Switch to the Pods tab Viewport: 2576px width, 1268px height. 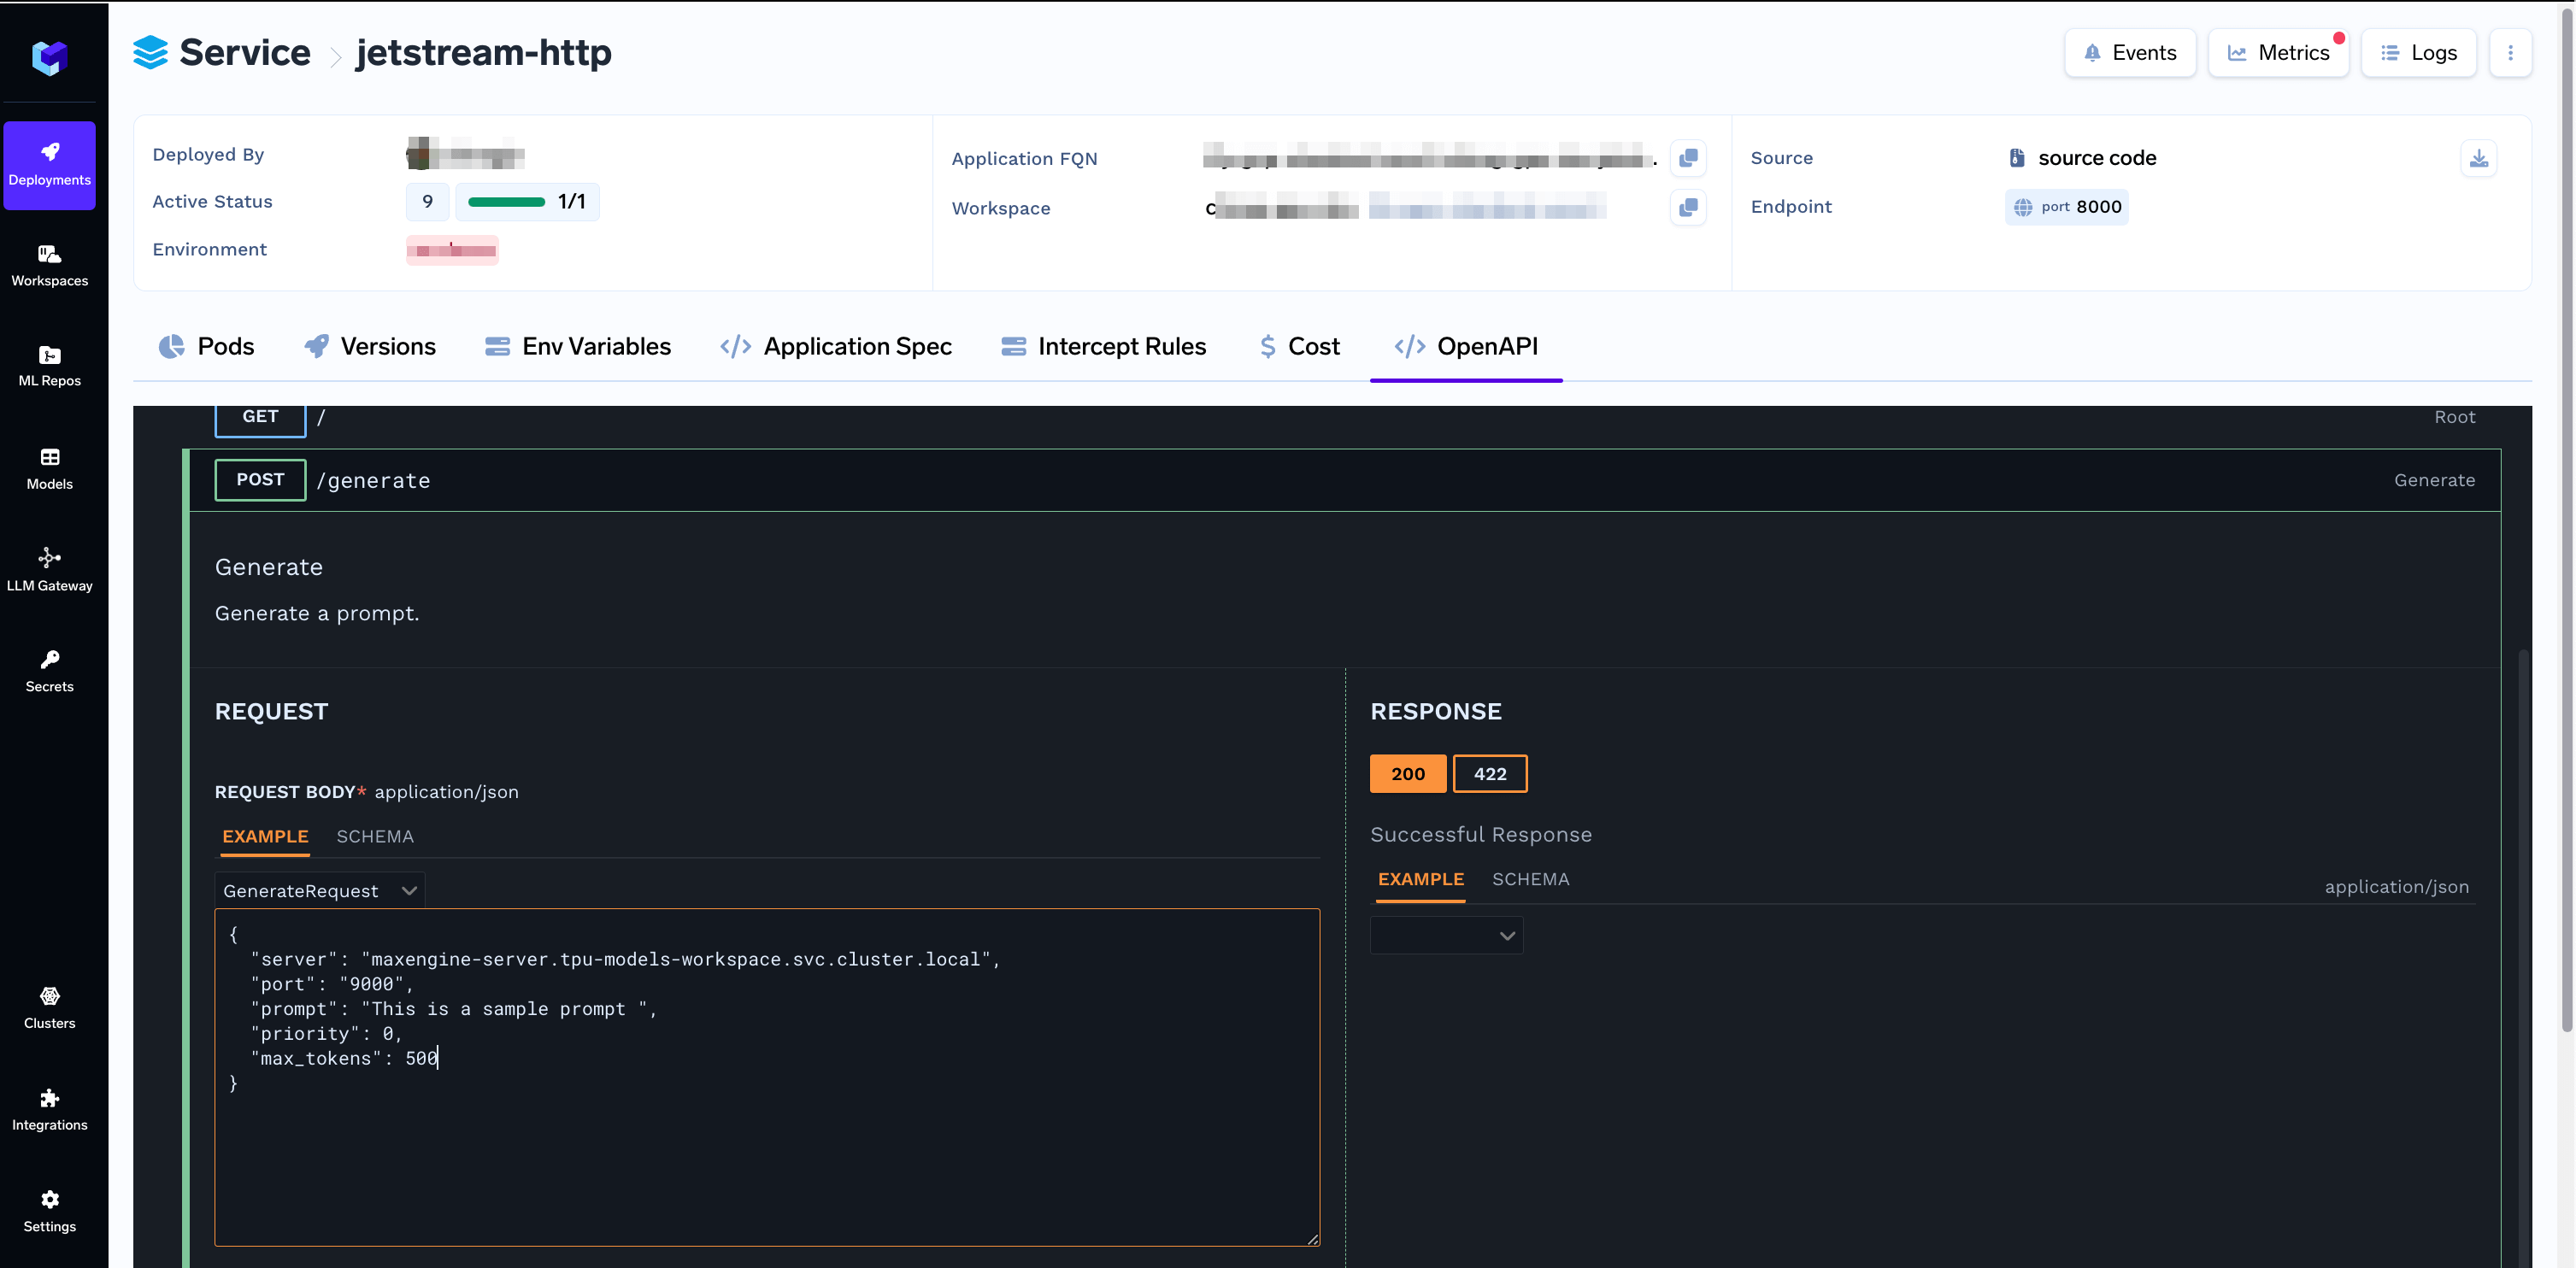pyautogui.click(x=206, y=346)
